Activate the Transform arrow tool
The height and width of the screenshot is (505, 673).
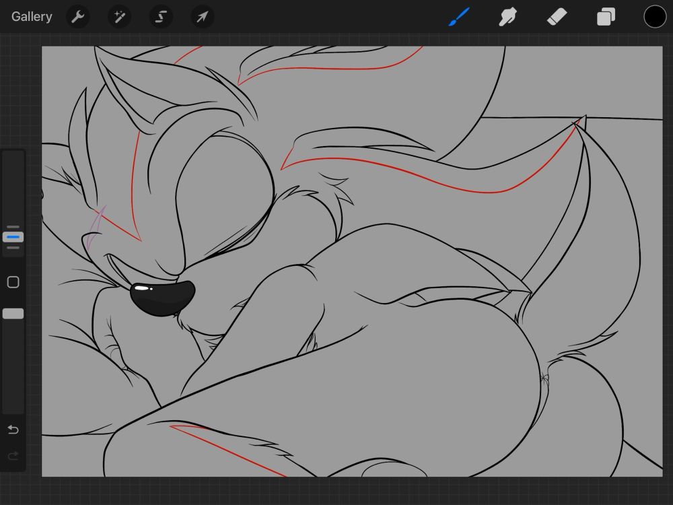tap(202, 17)
